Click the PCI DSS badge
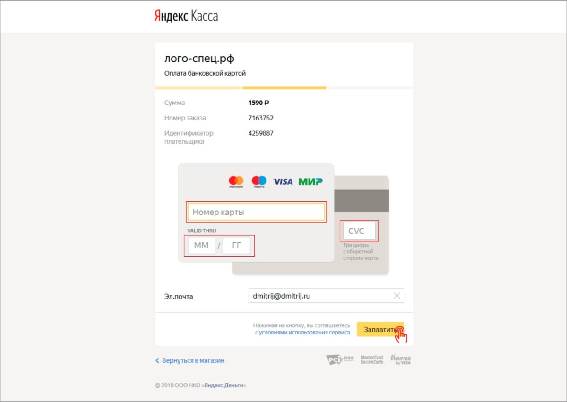 tap(339, 360)
